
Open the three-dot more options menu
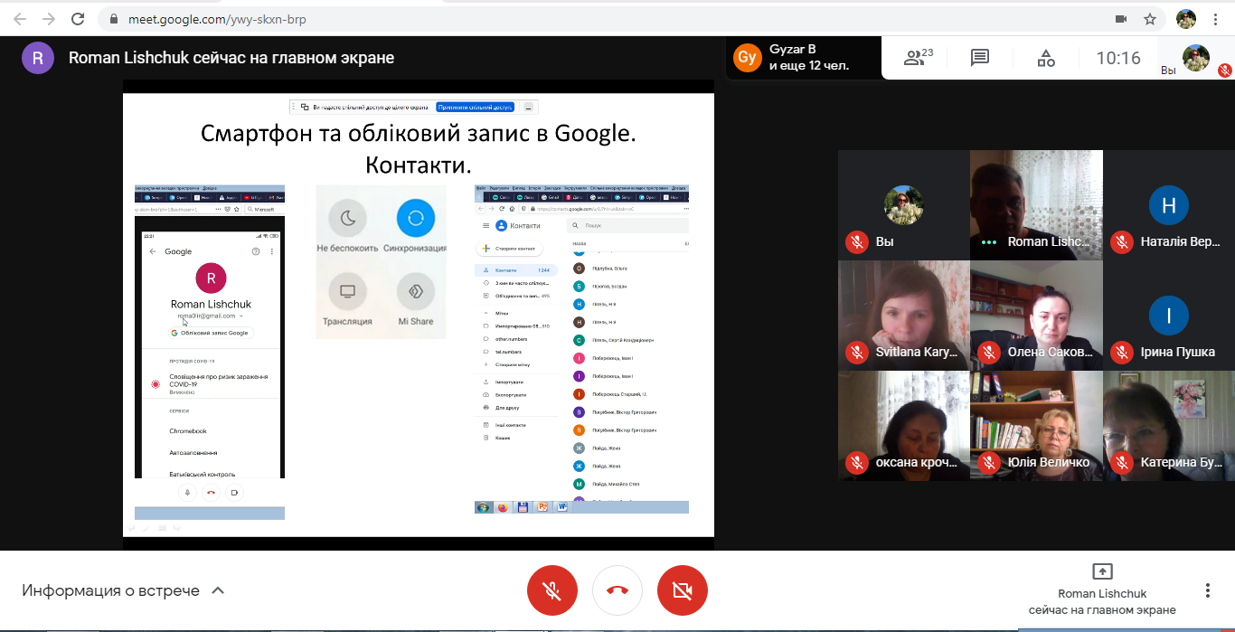(x=1207, y=590)
